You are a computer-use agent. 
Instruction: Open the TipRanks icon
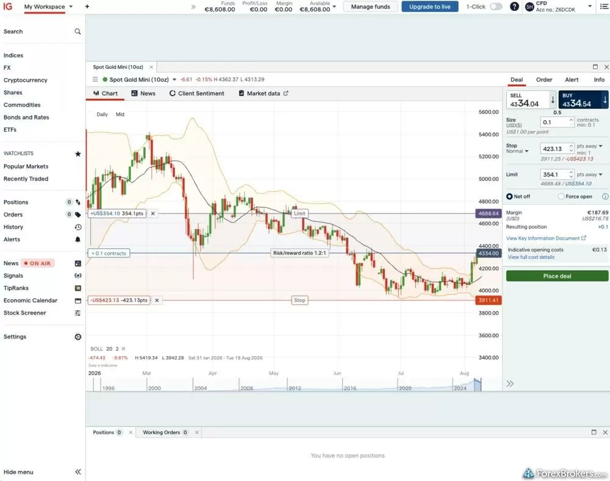pos(78,288)
